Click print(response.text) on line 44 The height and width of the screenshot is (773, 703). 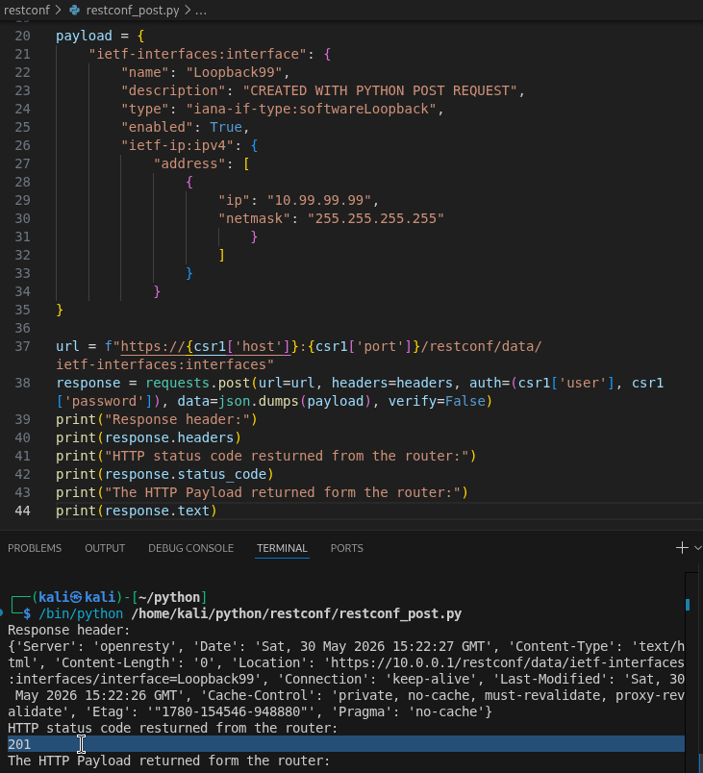pyautogui.click(x=136, y=511)
